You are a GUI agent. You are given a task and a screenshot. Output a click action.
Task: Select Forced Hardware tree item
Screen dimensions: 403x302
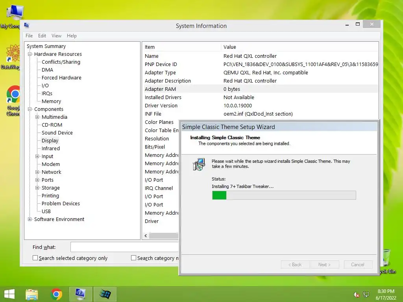61,77
